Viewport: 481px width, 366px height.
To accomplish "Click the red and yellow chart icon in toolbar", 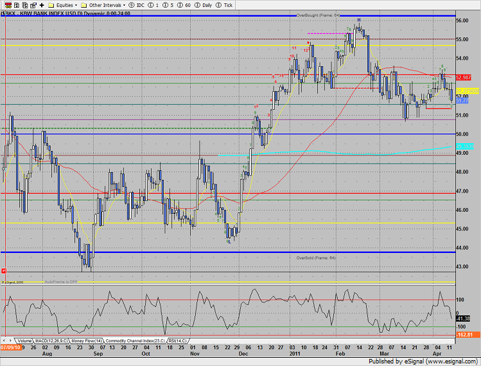I will tap(8, 5).
